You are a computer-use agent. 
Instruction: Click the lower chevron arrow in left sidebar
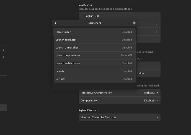(x=4, y=57)
